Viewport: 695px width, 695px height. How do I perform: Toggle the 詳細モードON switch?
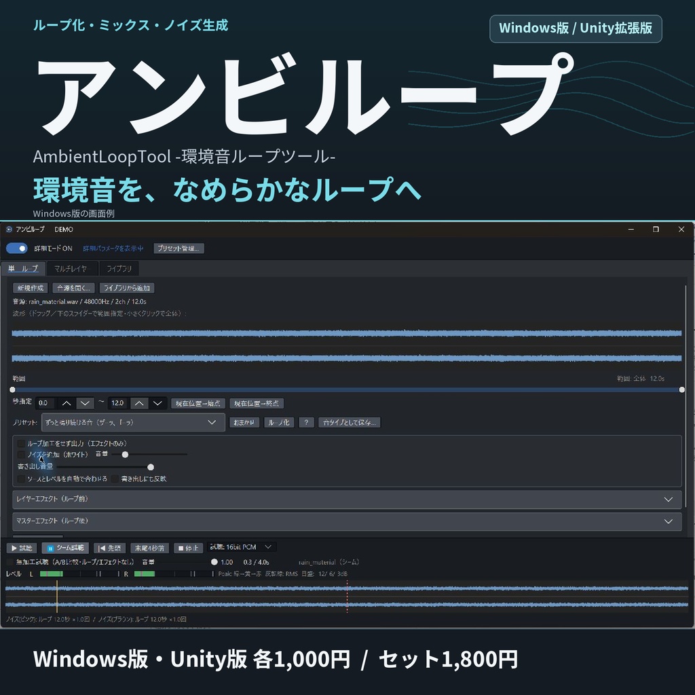[17, 248]
